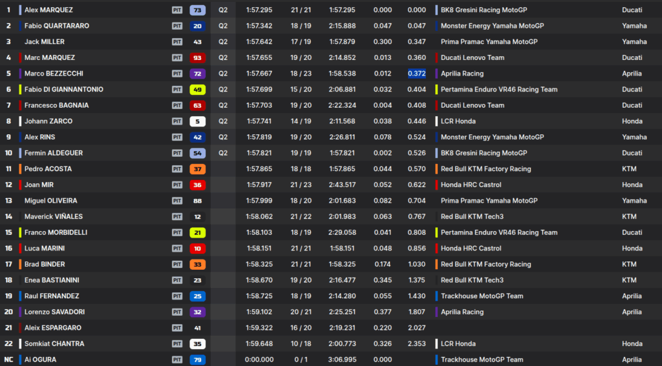The image size is (662, 366).
Task: Click best lap time 1:58.062
Action: coord(259,217)
